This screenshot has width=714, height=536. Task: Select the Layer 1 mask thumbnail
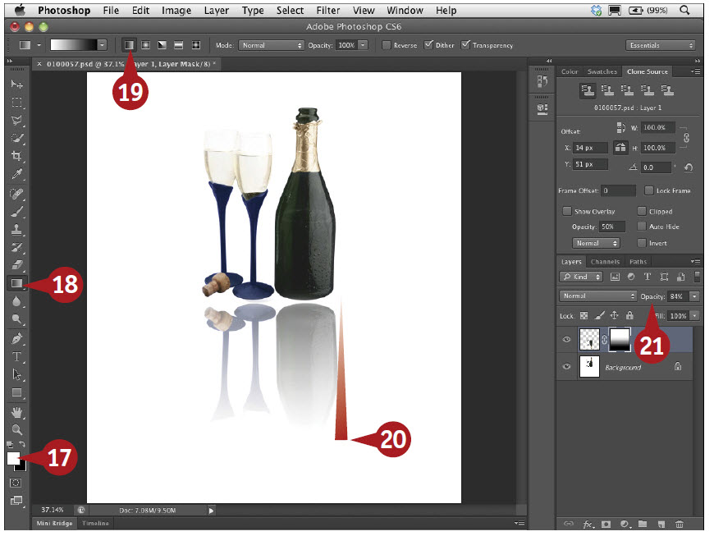point(620,340)
